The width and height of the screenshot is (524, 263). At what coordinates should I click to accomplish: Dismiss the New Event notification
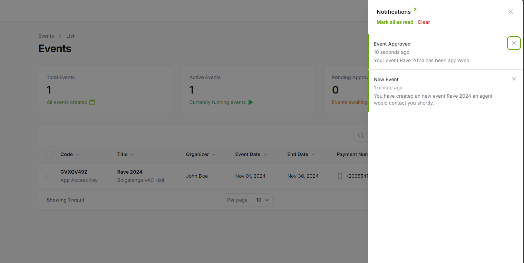(514, 79)
